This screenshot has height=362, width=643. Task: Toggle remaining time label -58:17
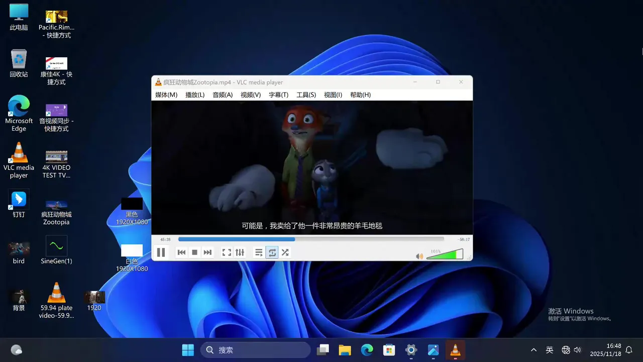pos(464,239)
